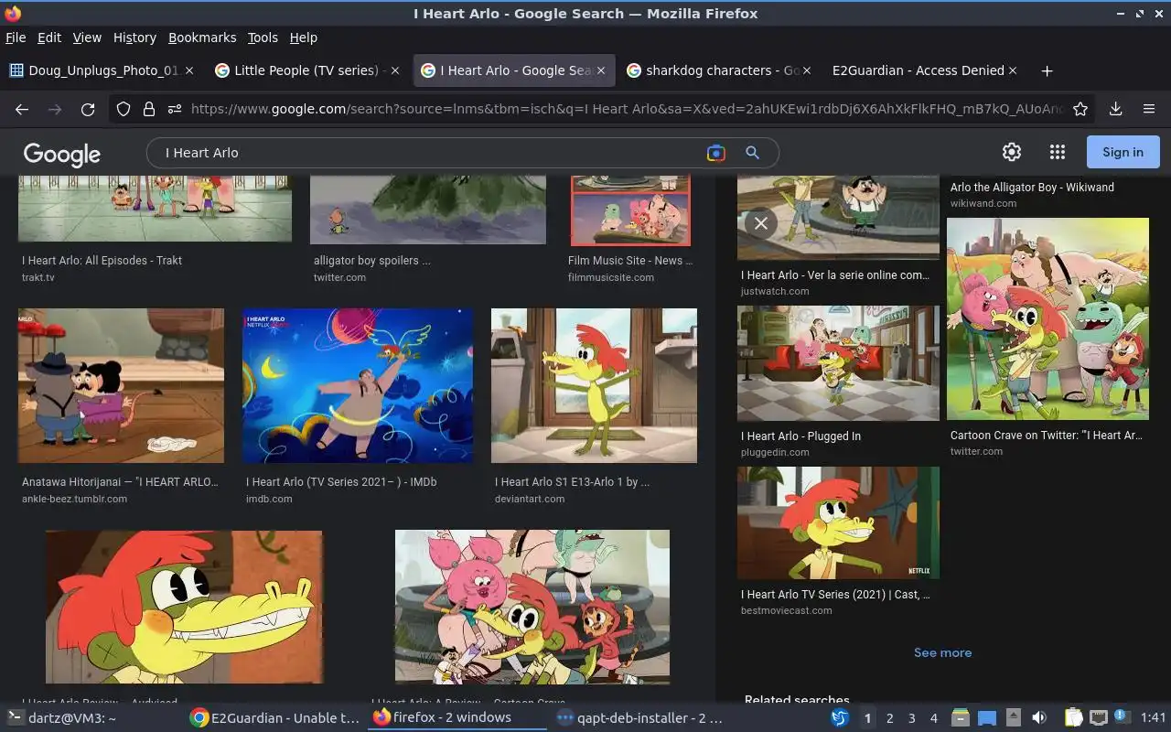Open the qapt-deb-installer taskbar item
This screenshot has height=732, width=1171.
(640, 718)
